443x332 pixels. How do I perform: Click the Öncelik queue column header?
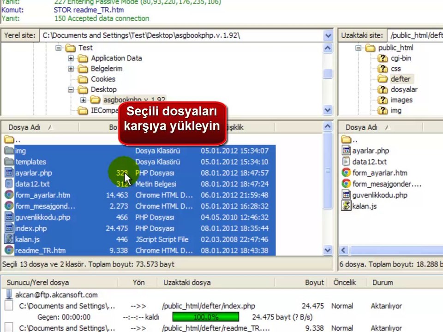click(x=347, y=282)
